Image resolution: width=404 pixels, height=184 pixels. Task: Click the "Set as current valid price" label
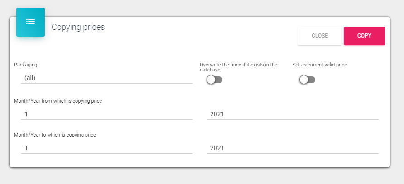[x=320, y=65]
